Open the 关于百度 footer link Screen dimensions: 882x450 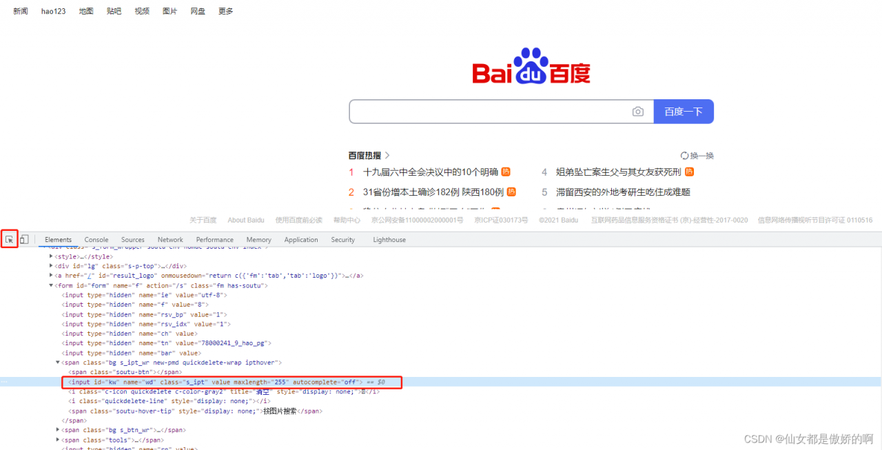203,219
